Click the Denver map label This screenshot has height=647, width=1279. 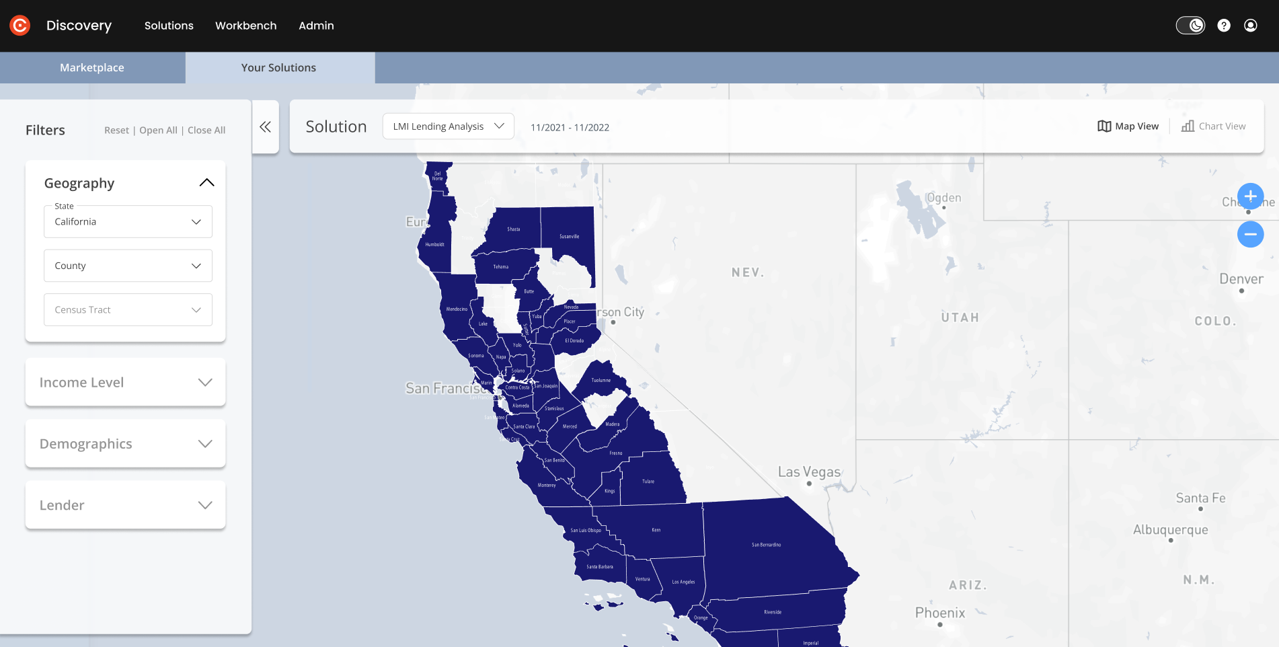tap(1241, 279)
